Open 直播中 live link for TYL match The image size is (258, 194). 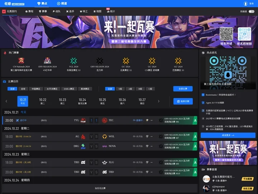coord(138,120)
